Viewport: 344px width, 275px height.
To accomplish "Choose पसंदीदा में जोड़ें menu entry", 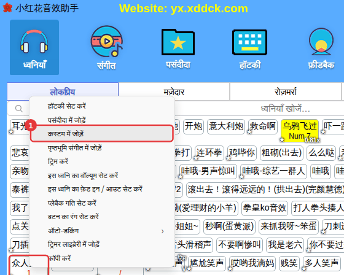I will [102, 120].
